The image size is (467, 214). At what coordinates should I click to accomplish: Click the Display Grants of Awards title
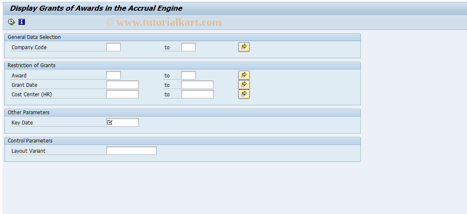[x=96, y=8]
